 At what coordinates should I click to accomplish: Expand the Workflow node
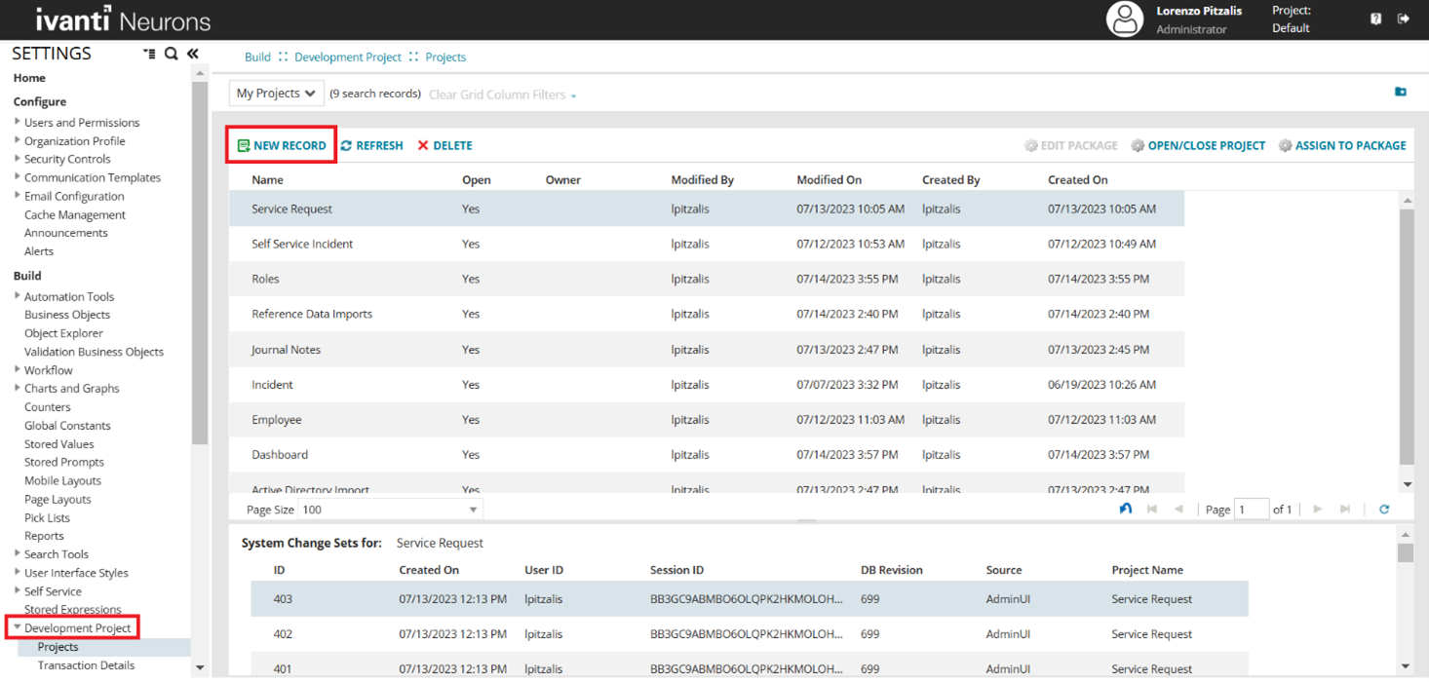coord(18,370)
